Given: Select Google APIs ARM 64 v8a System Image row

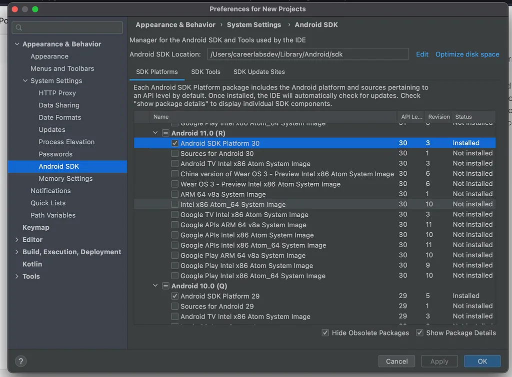Looking at the screenshot, I should coord(315,225).
